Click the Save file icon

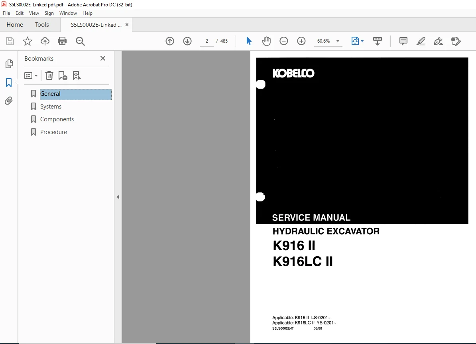click(x=10, y=41)
